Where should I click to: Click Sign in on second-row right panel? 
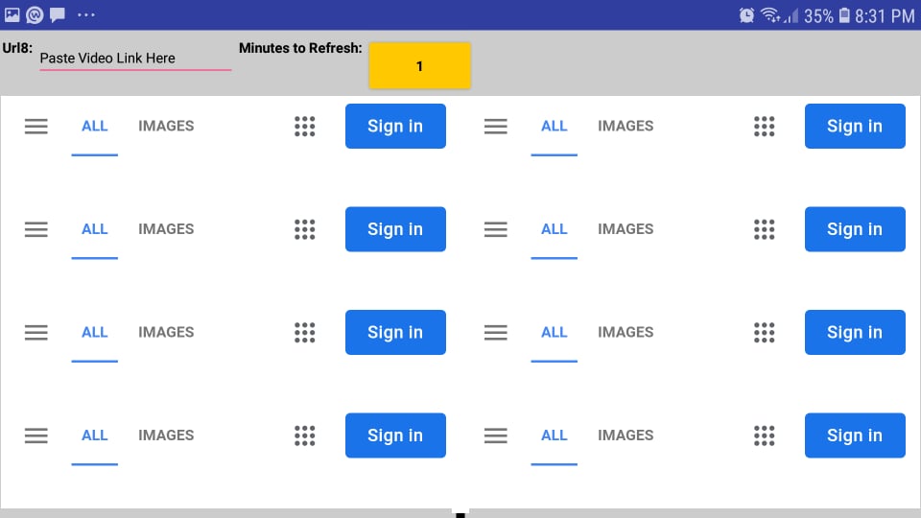[x=855, y=229]
